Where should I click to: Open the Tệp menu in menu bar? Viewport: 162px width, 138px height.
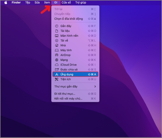[x=28, y=2]
